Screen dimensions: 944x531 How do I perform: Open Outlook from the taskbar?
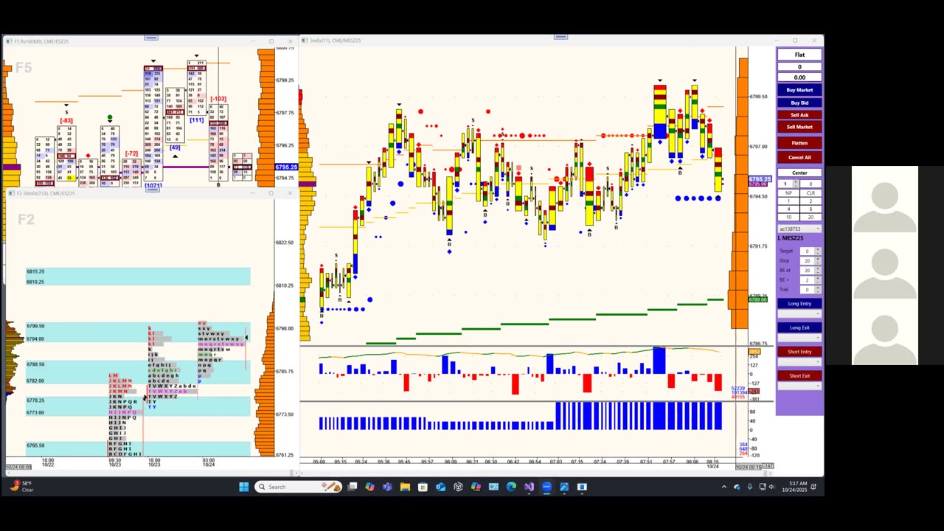pyautogui.click(x=440, y=487)
